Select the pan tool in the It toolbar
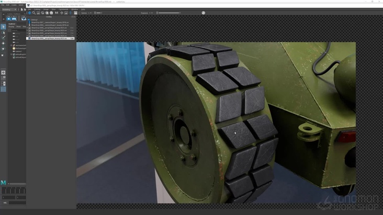383x215 pixels. [29, 13]
